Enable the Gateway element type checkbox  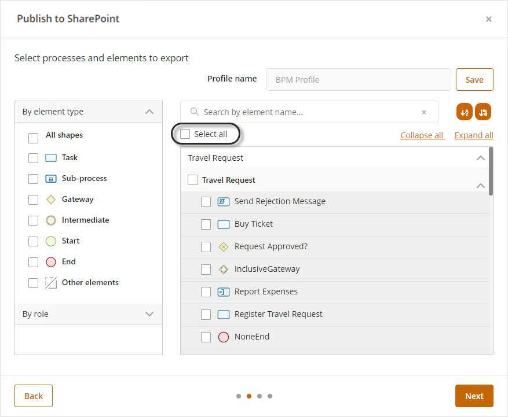[34, 200]
